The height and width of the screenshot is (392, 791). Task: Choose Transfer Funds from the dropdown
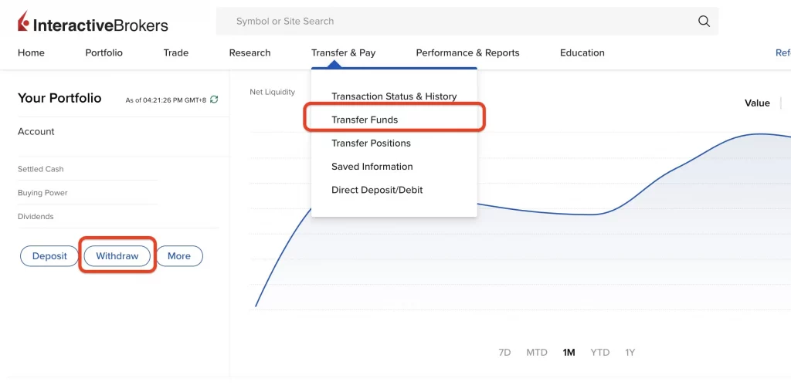365,120
